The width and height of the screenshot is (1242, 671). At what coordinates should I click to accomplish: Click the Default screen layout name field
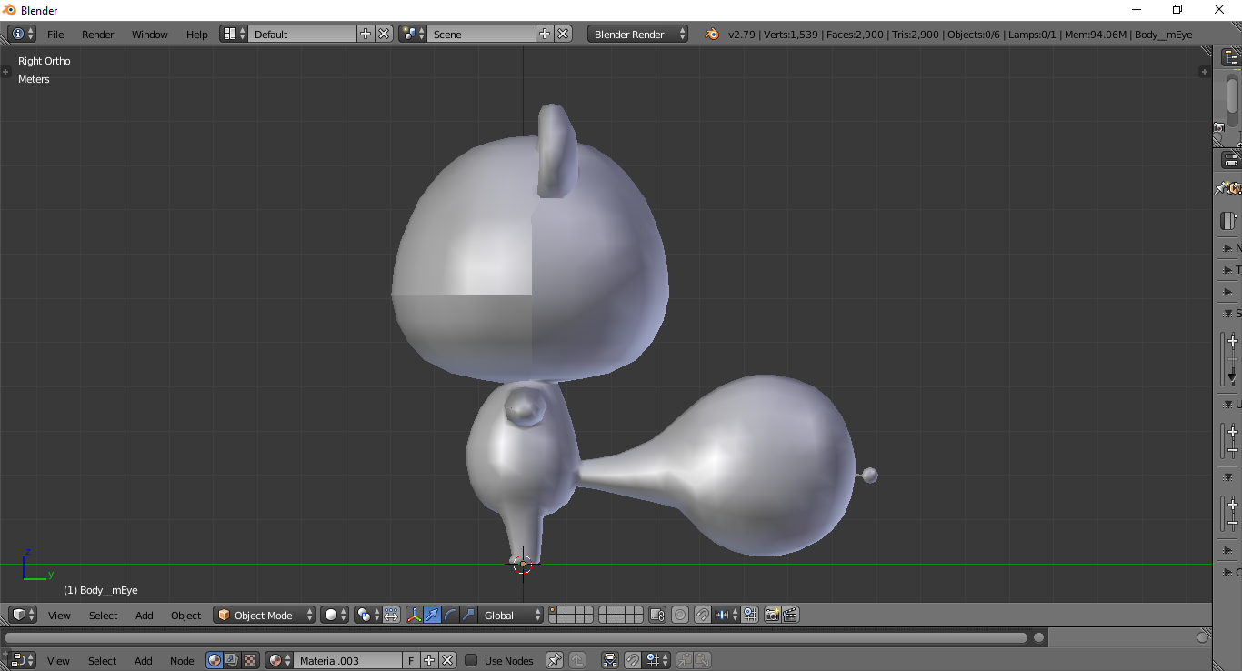(303, 34)
